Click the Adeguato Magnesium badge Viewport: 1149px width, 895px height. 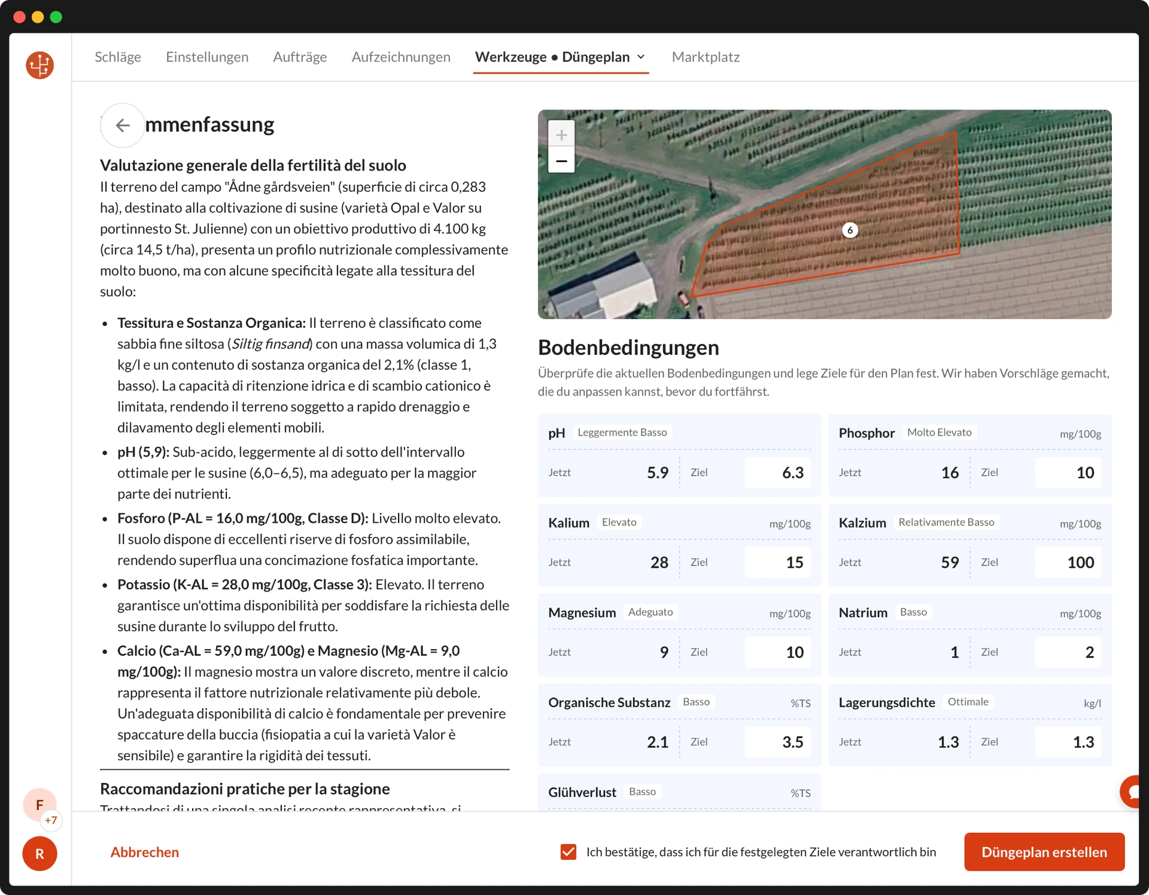click(651, 612)
